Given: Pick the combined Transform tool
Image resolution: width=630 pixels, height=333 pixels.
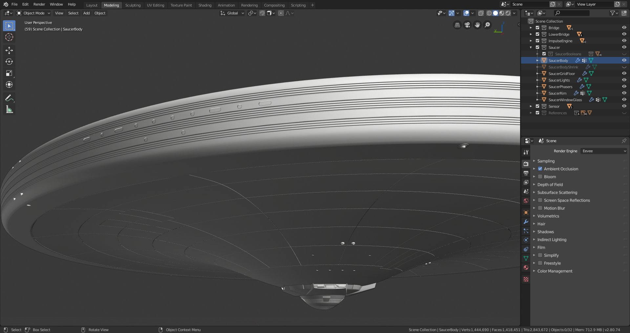Looking at the screenshot, I should click(x=9, y=84).
